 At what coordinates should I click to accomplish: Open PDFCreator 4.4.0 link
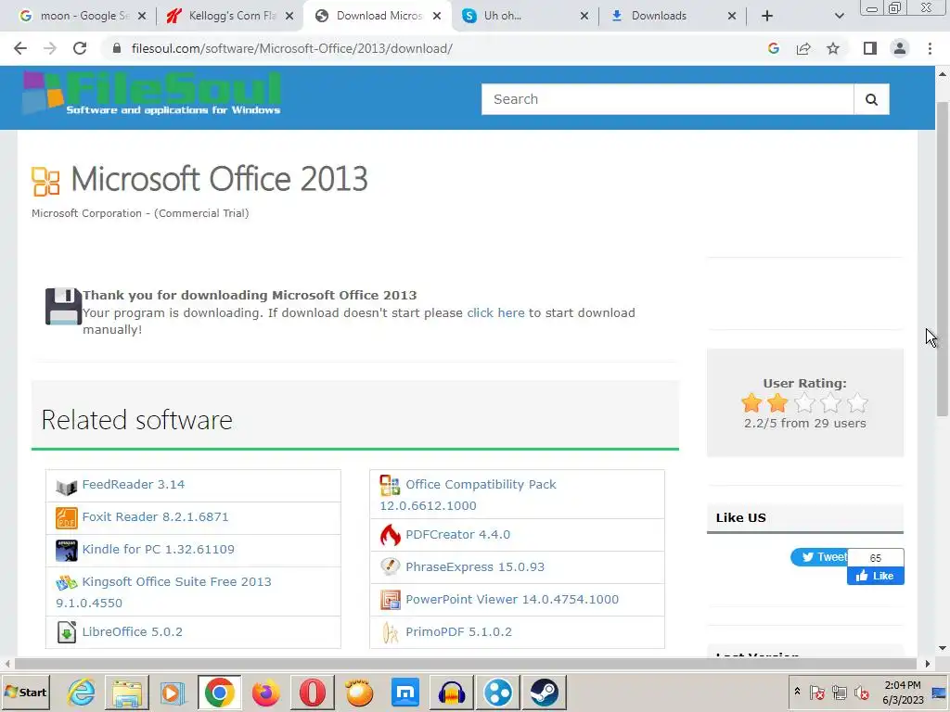pos(458,535)
